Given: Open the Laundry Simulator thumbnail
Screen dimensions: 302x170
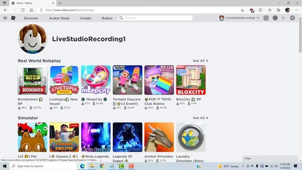Looking at the screenshot, I should 191,137.
